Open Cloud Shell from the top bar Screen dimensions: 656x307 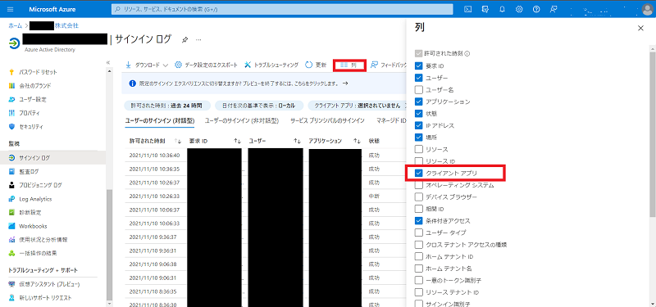pos(468,9)
